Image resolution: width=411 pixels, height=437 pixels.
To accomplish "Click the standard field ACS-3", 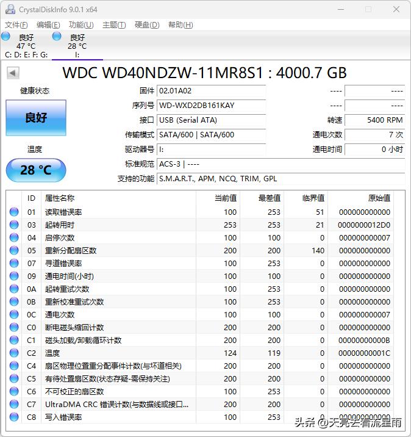I will tap(281, 164).
